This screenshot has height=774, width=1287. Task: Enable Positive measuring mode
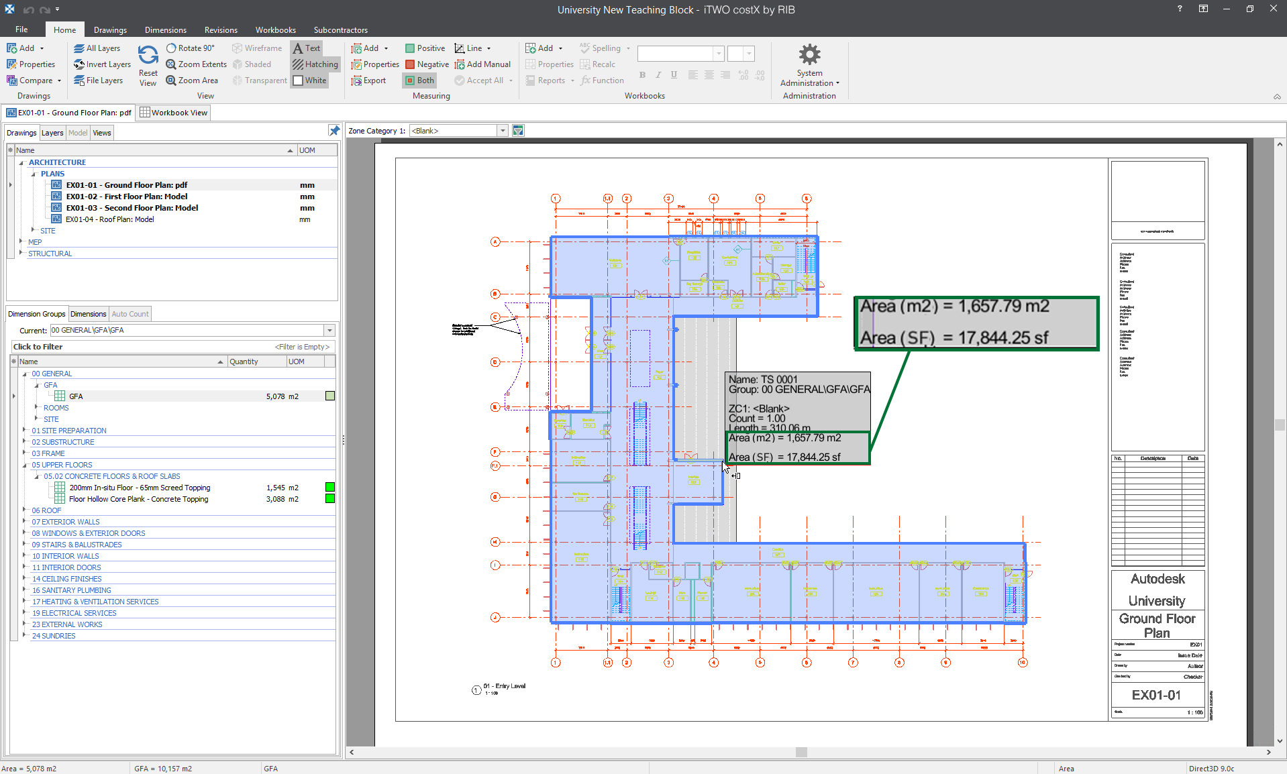tap(425, 48)
